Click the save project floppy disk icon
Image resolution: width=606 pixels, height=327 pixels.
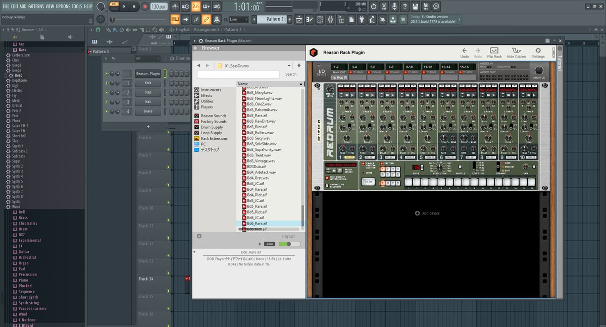tap(415, 7)
